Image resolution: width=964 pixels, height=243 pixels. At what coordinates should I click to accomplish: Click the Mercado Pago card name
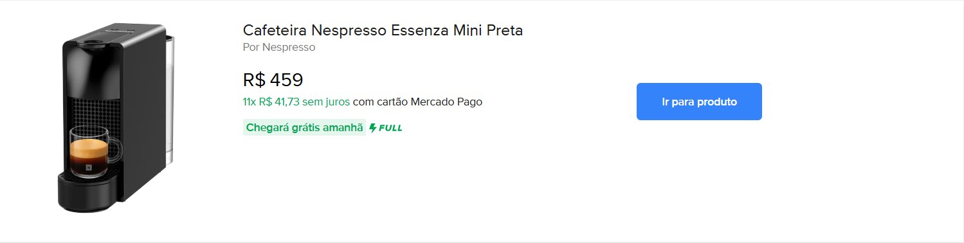pos(446,102)
